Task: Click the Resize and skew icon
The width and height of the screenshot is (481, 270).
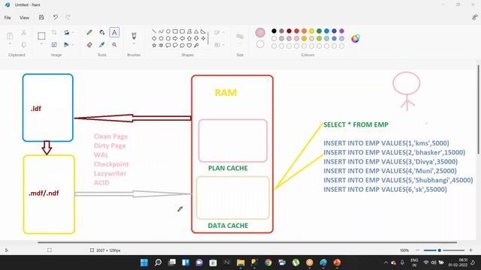Action: [54, 45]
